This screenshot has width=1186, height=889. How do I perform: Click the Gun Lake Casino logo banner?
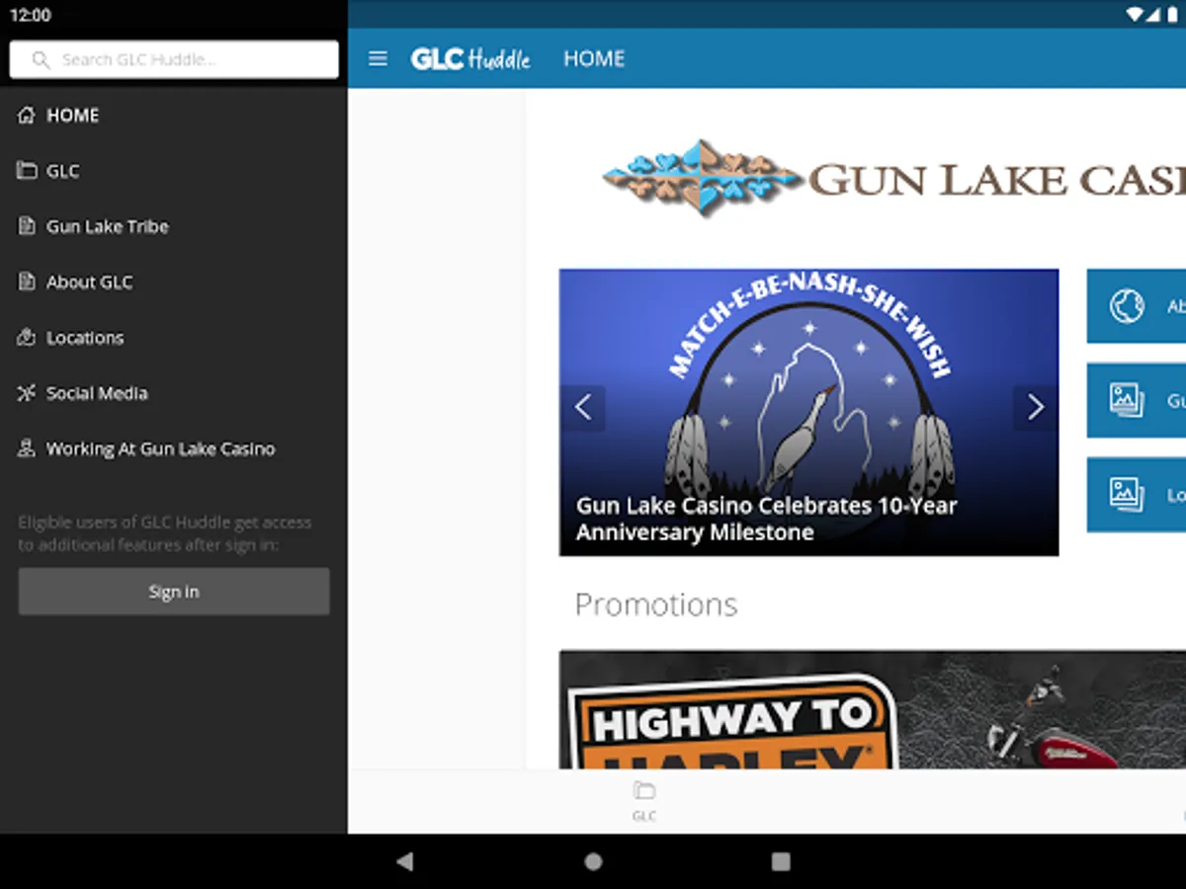(894, 178)
